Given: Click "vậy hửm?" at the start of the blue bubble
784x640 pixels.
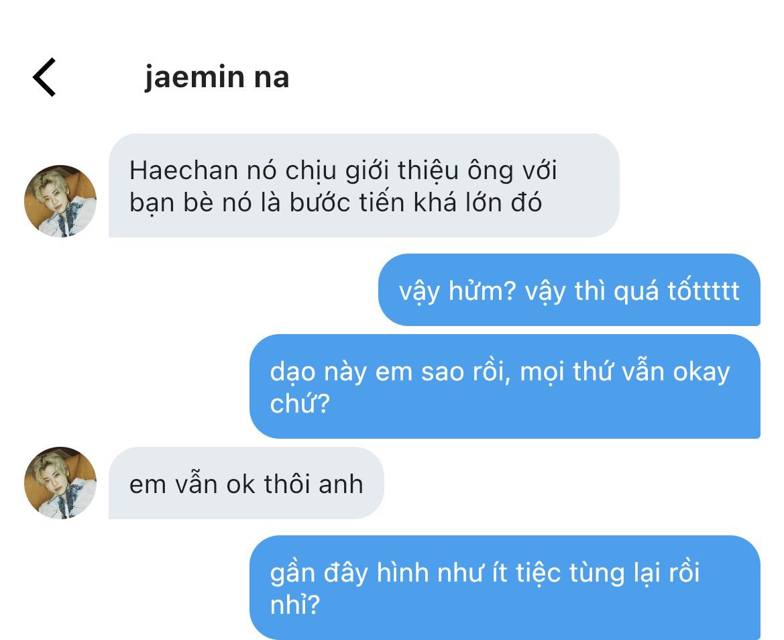Looking at the screenshot, I should 457,292.
